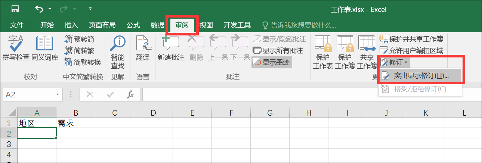The image size is (482, 163).
Task: Select column B header
Action: [x=75, y=113]
